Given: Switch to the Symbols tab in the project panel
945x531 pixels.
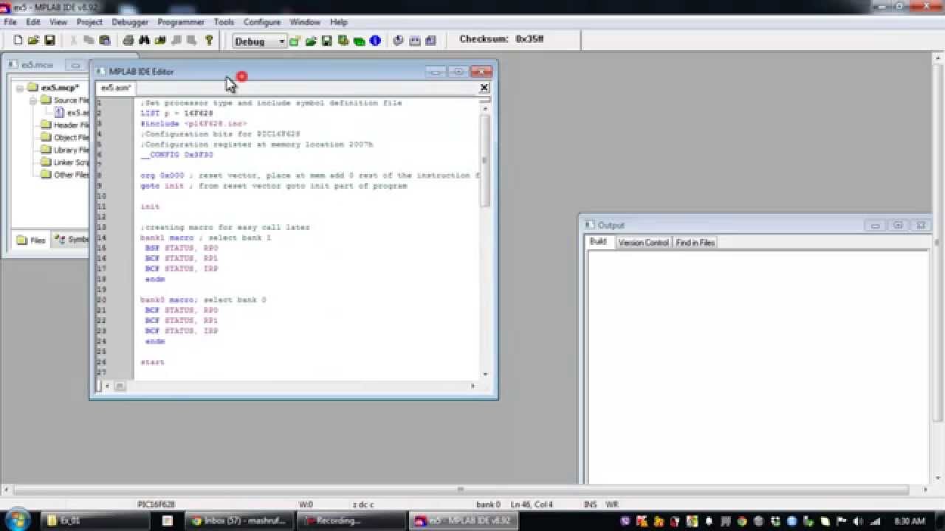Looking at the screenshot, I should 71,240.
